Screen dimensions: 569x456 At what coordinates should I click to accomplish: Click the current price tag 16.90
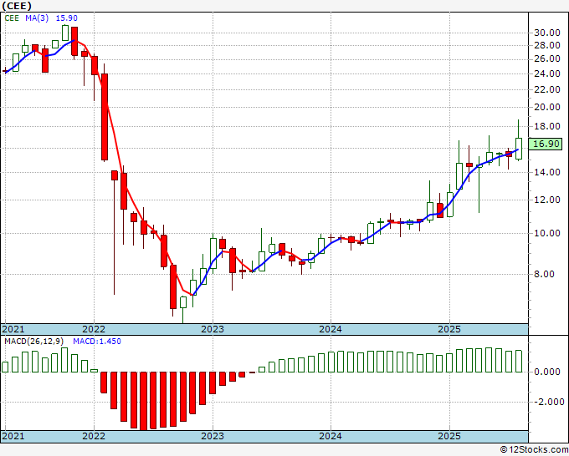[546, 144]
